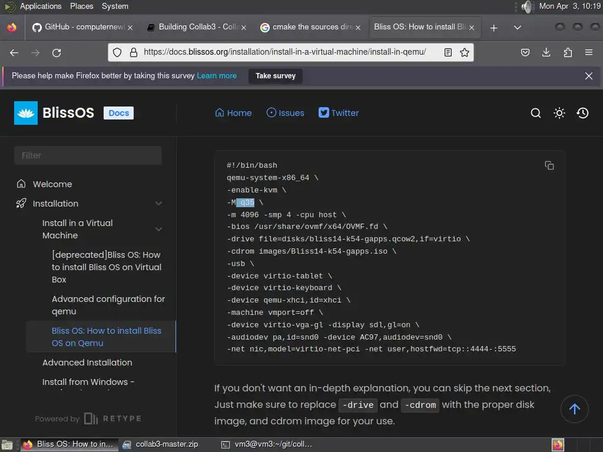Open the Applications menu
603x452 pixels.
point(41,6)
